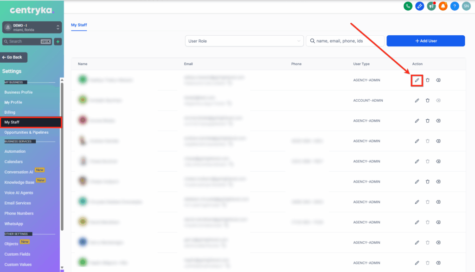This screenshot has width=475, height=272.
Task: Open Business Profile in settings menu
Action: click(x=19, y=92)
